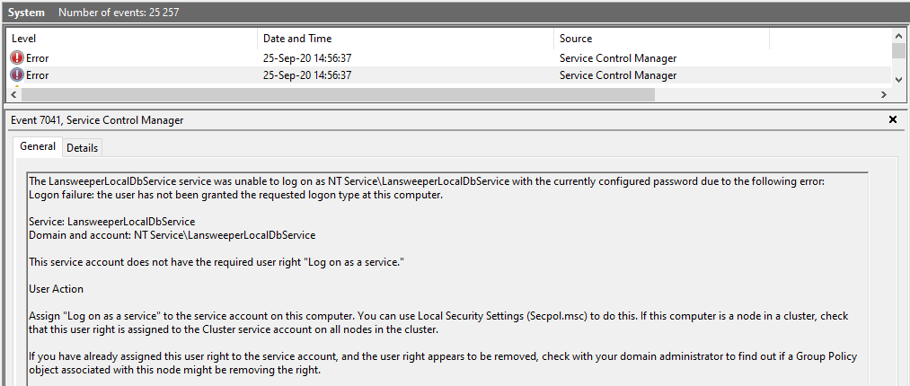
Task: Select the first row's 25-Sep-20 14:56:37 timestamp
Action: coord(306,58)
